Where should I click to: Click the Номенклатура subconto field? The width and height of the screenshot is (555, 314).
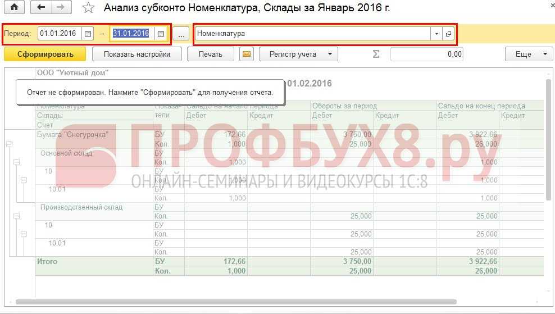point(313,34)
